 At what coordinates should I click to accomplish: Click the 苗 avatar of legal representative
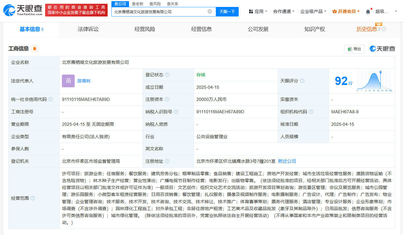tap(68, 81)
